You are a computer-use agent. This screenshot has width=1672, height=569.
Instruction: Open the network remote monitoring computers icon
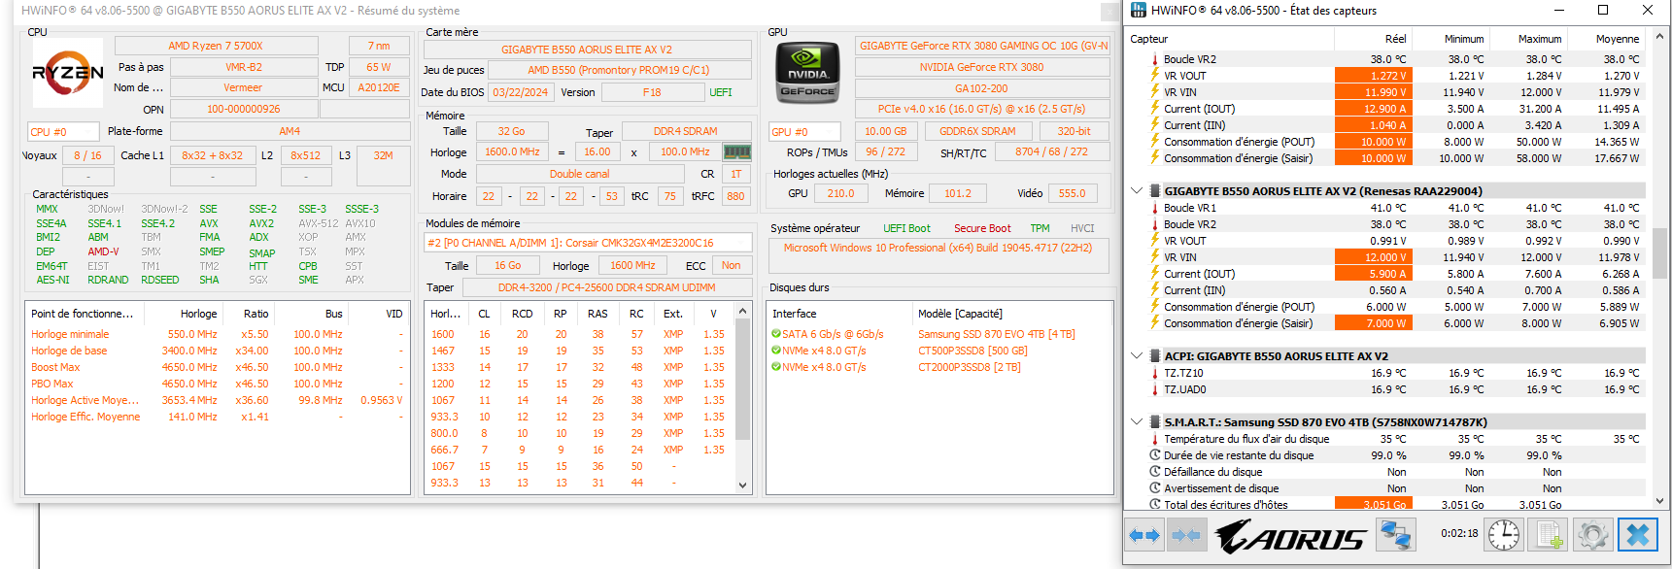[x=1396, y=535]
